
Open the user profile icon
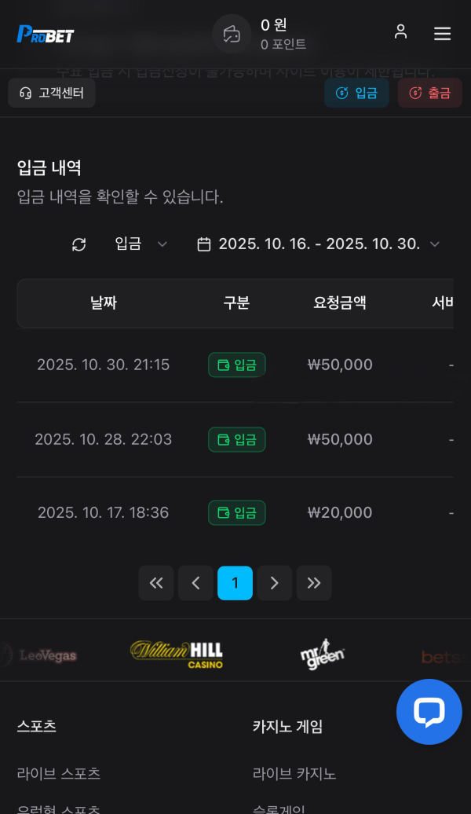400,32
